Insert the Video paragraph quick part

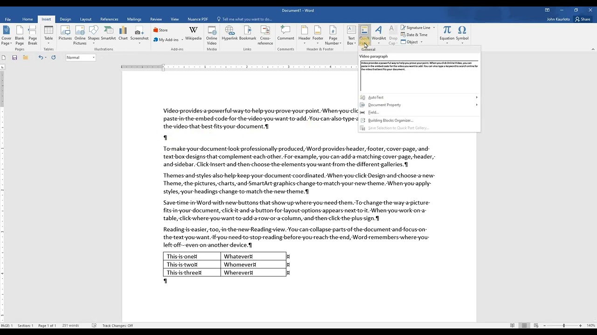pos(419,75)
